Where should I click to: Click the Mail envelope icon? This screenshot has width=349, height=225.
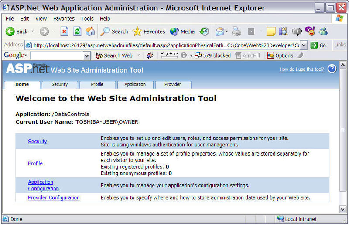coord(220,31)
